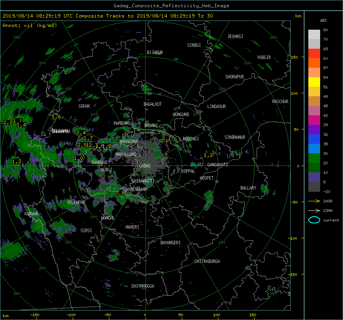
Task: Select the red 65 dBZ color swatch
Action: (x=314, y=53)
